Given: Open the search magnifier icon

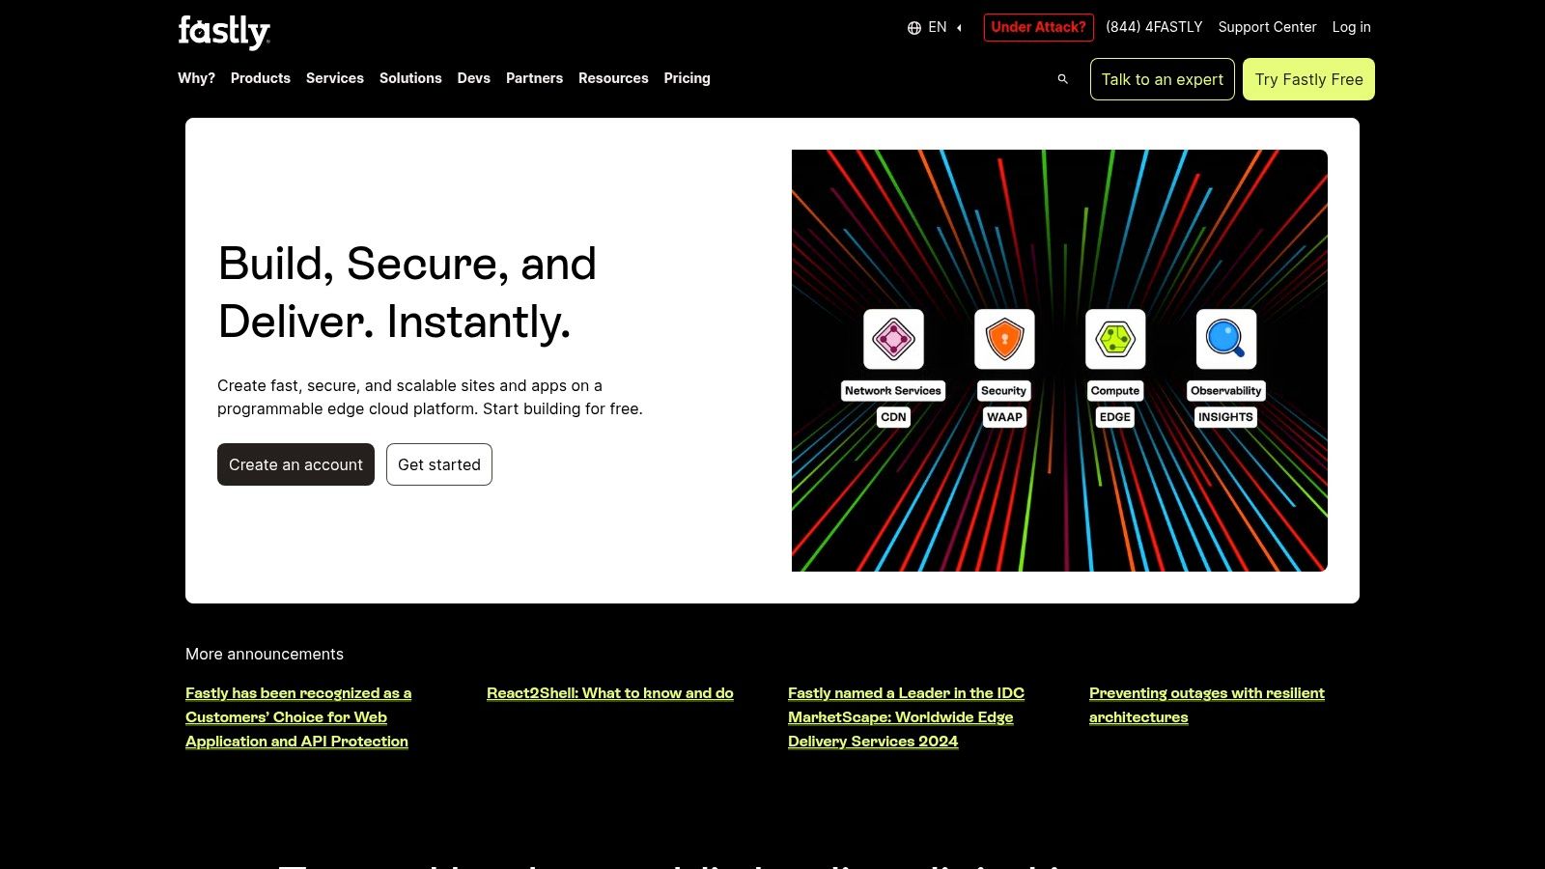Looking at the screenshot, I should pos(1062,79).
